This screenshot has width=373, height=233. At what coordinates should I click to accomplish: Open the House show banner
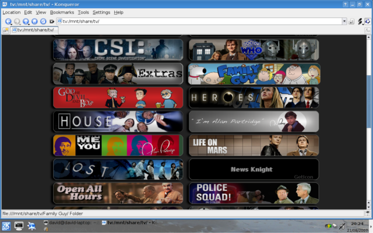pyautogui.click(x=118, y=122)
